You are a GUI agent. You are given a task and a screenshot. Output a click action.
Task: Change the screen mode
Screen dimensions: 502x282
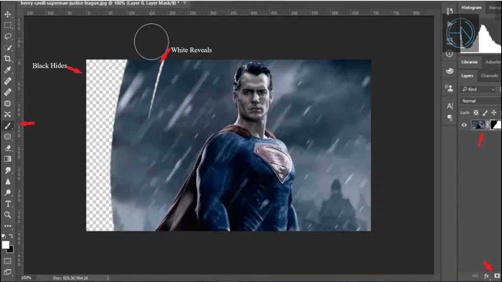(8, 272)
